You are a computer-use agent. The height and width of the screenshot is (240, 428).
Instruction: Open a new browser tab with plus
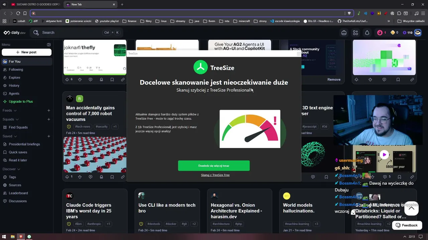(122, 4)
